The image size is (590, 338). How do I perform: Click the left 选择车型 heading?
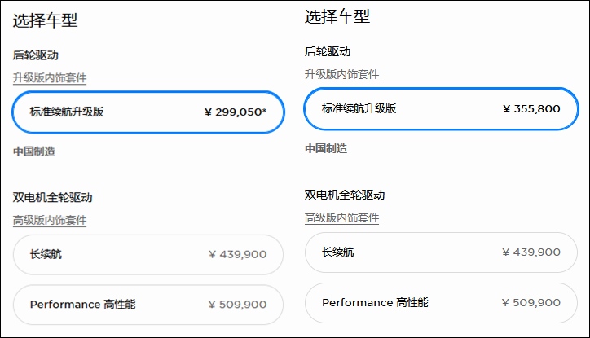[x=46, y=20]
